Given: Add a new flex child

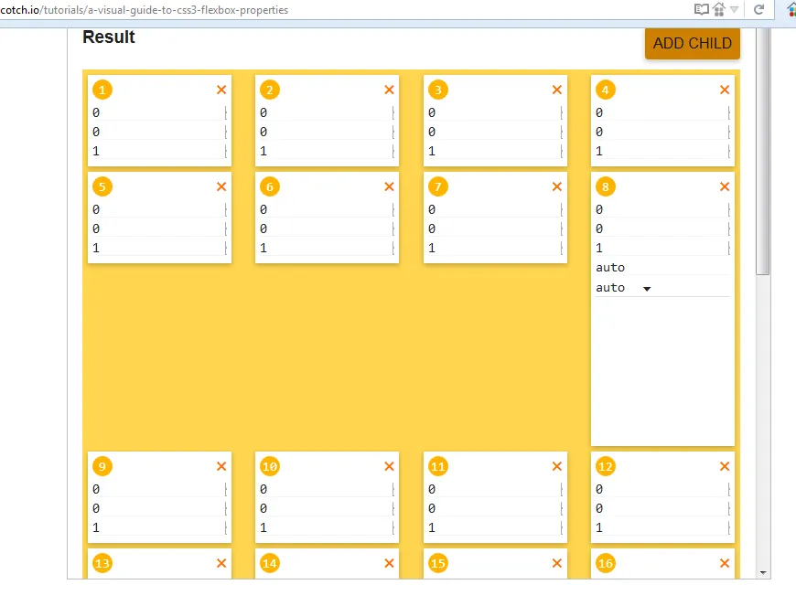Looking at the screenshot, I should click(x=693, y=43).
